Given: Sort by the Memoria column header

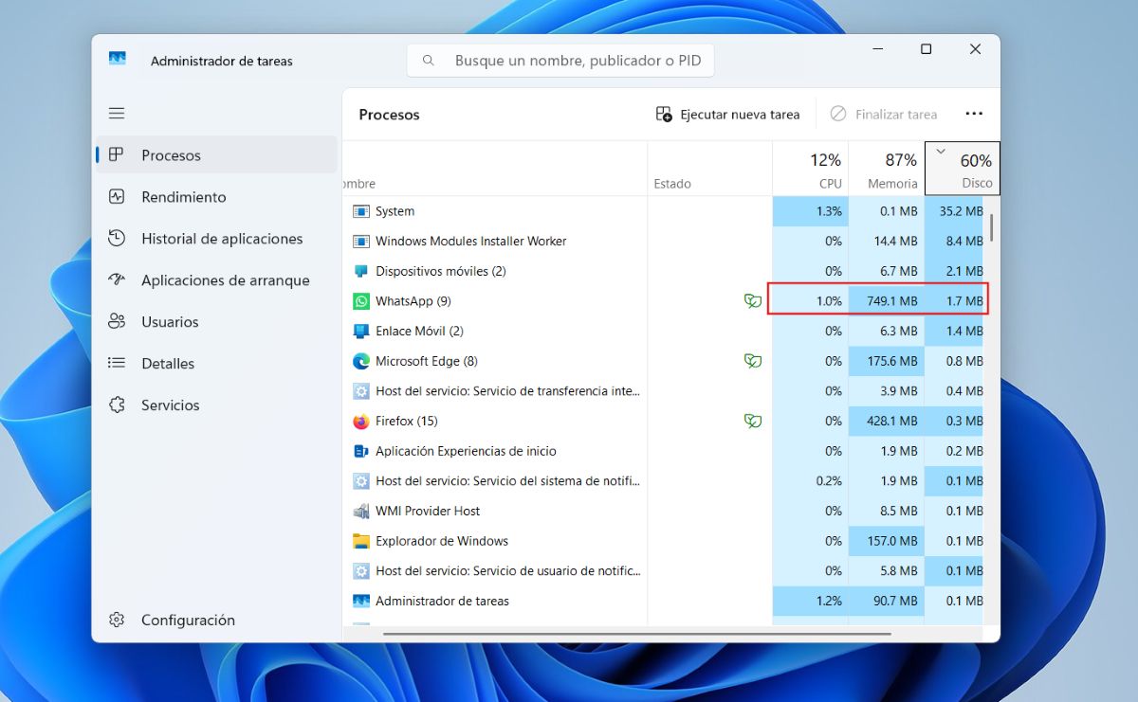Looking at the screenshot, I should [x=886, y=169].
